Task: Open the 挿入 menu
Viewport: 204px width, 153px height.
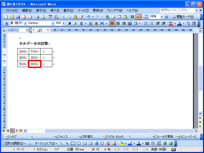Action: coord(55,11)
